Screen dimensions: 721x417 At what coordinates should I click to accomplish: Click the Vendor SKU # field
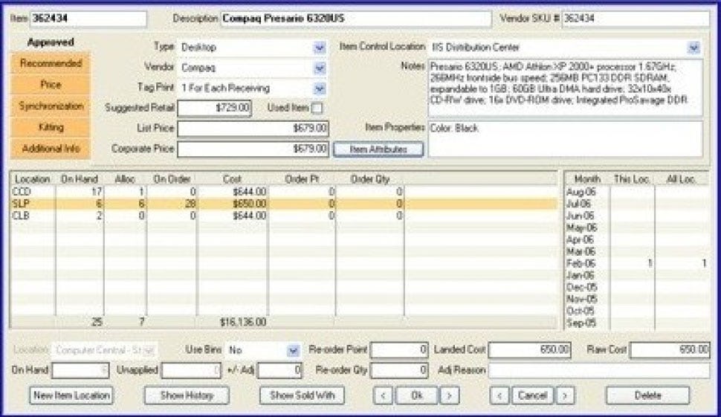click(636, 19)
